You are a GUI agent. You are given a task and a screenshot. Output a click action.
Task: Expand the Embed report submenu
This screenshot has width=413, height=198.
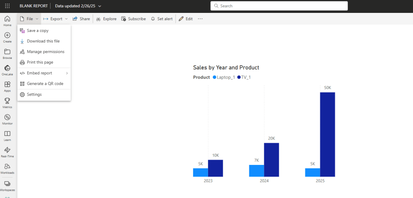[44, 73]
